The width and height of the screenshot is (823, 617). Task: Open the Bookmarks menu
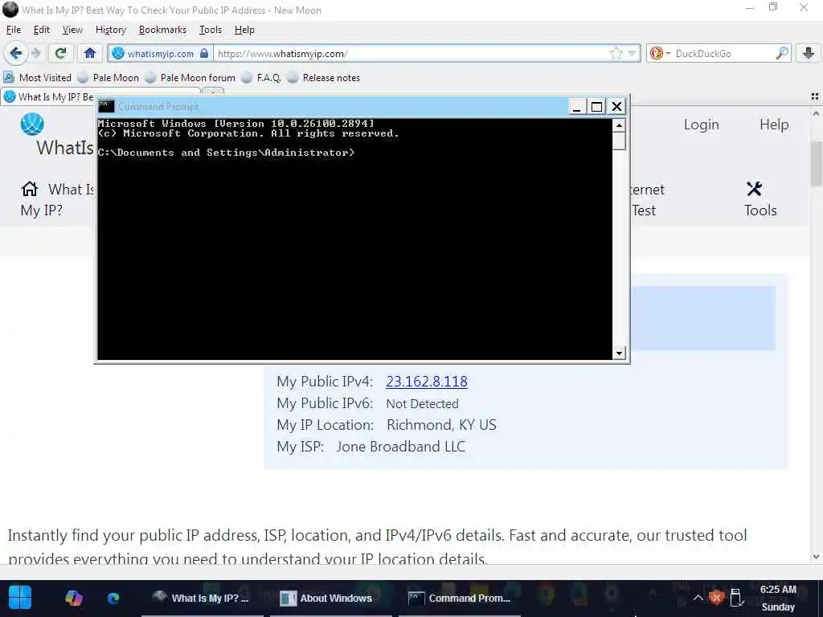point(162,30)
